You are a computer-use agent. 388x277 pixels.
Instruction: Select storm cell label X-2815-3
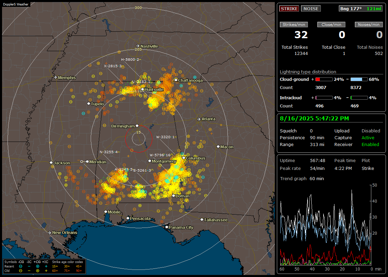coord(113,66)
